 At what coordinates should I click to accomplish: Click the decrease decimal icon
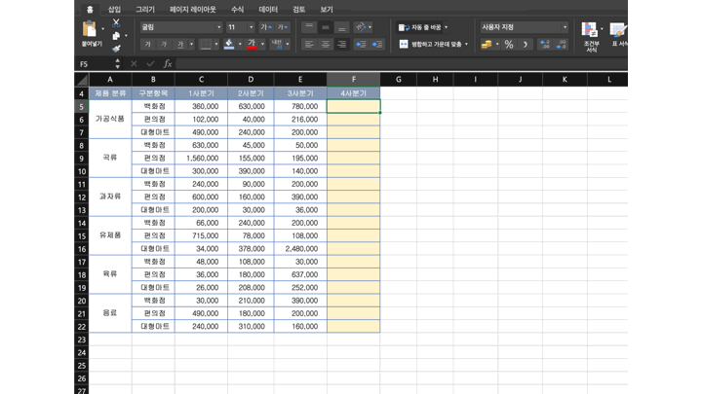(561, 44)
